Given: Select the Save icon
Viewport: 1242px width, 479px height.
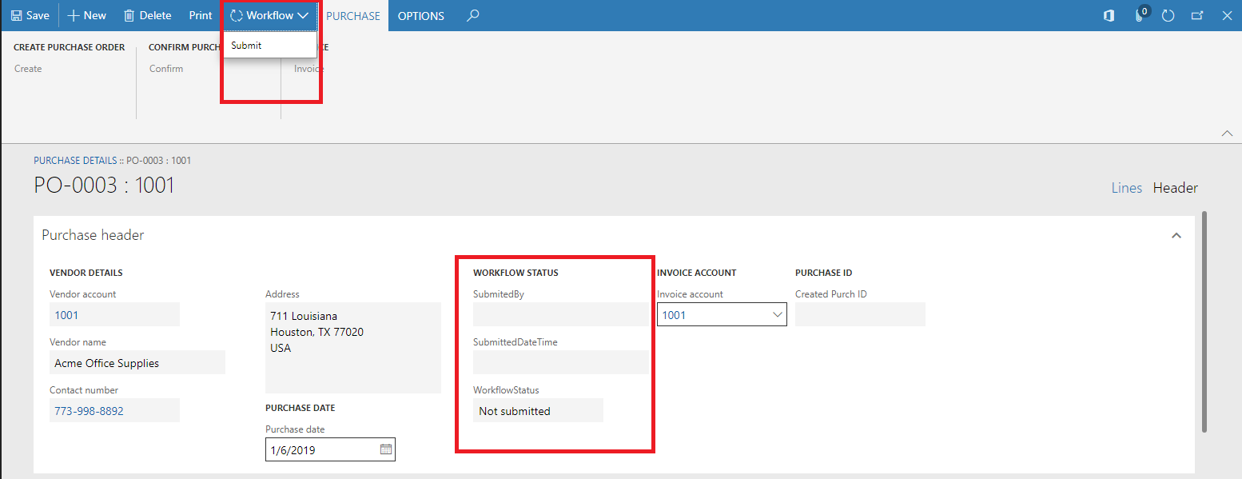Looking at the screenshot, I should coord(30,15).
